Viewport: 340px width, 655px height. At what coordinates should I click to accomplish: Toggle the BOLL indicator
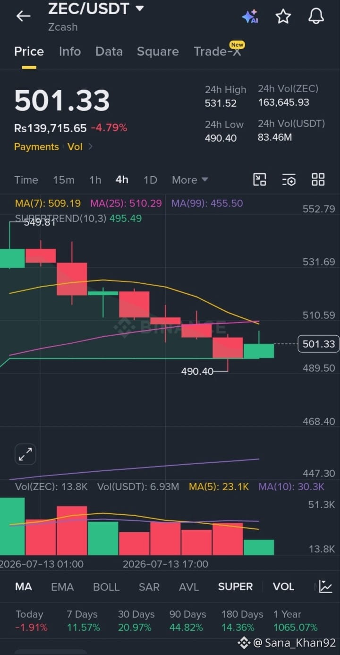point(106,587)
